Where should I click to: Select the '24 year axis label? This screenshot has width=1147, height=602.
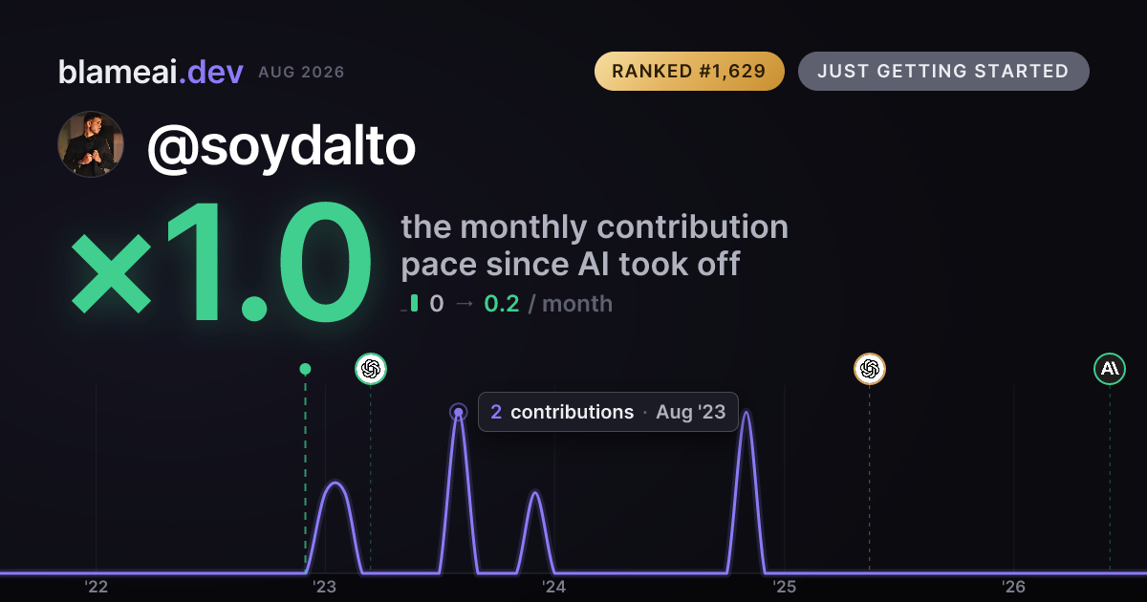pyautogui.click(x=554, y=587)
